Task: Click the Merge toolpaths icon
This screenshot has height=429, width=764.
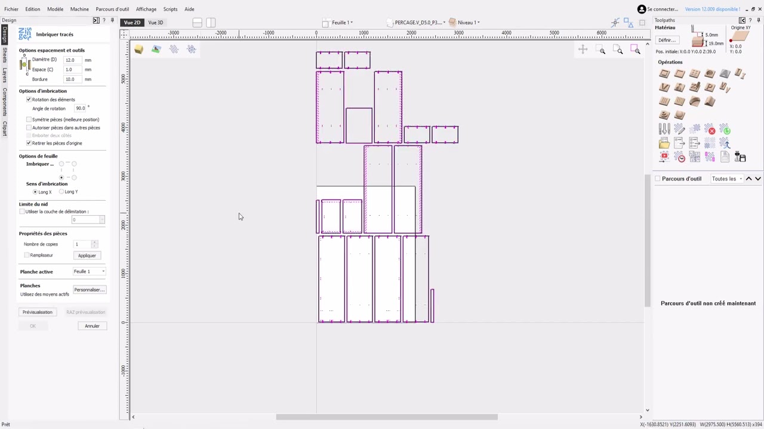Action: click(725, 143)
